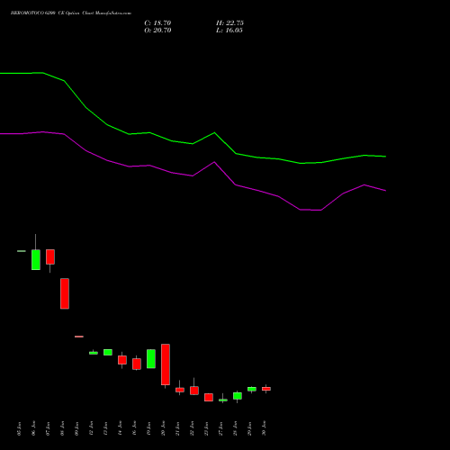Click the 20 Jan date axis label
Viewport: 450px width, 450px height.
[164, 428]
